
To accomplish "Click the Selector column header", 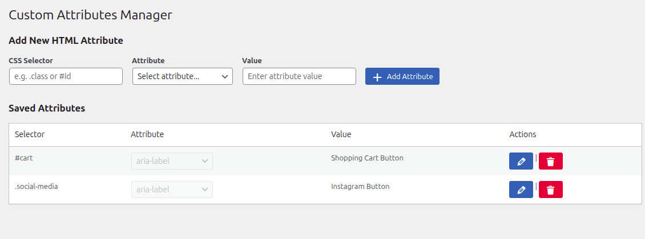I will point(30,134).
